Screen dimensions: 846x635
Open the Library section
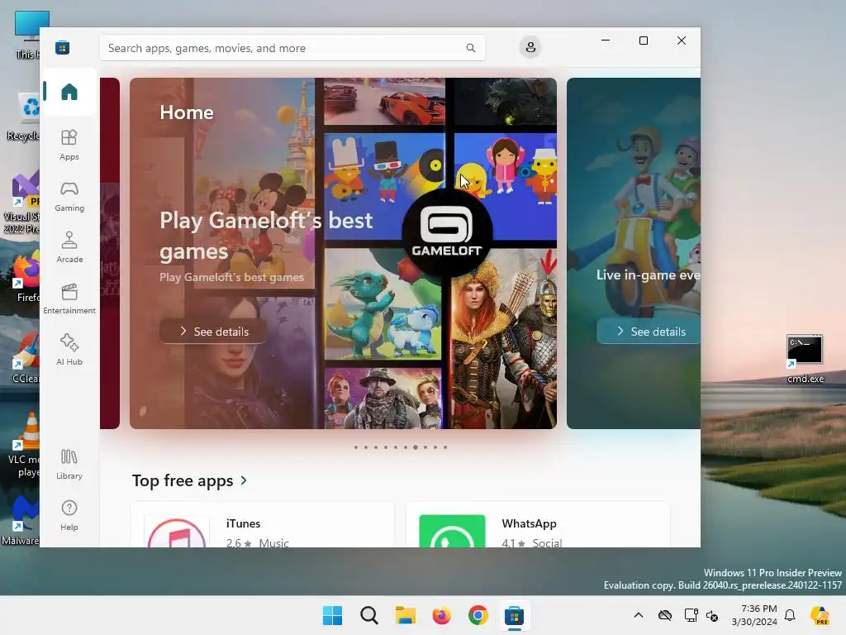(69, 465)
